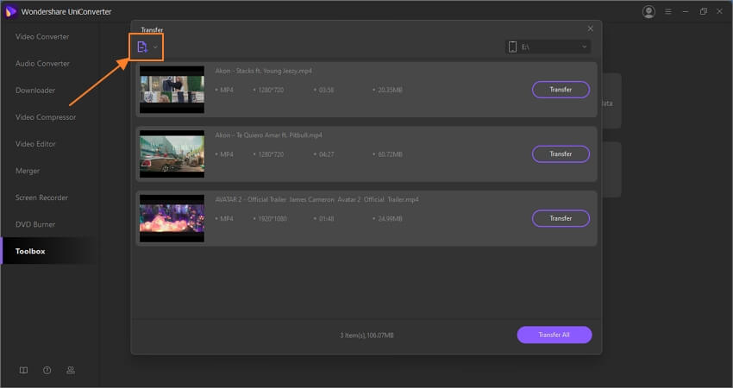Open the DVD Burner section
Viewport: 733px width, 388px height.
35,224
